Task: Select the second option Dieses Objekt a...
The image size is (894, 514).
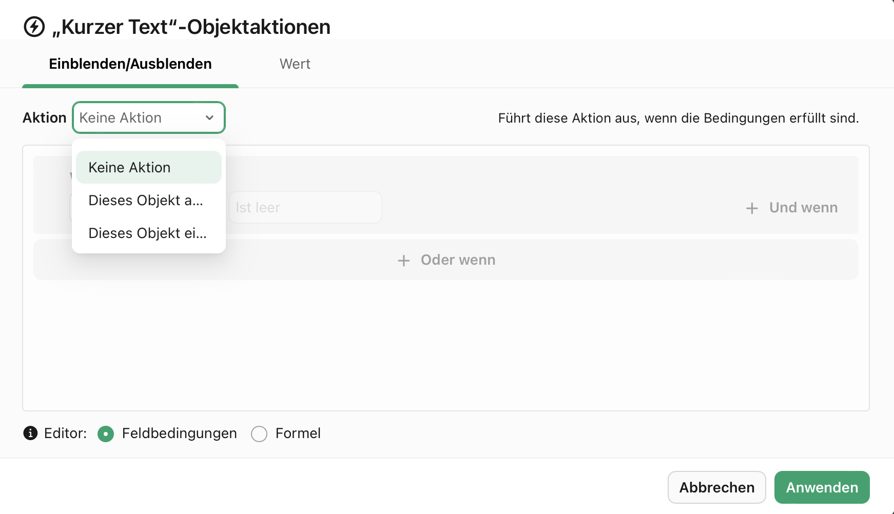Action: coord(146,200)
